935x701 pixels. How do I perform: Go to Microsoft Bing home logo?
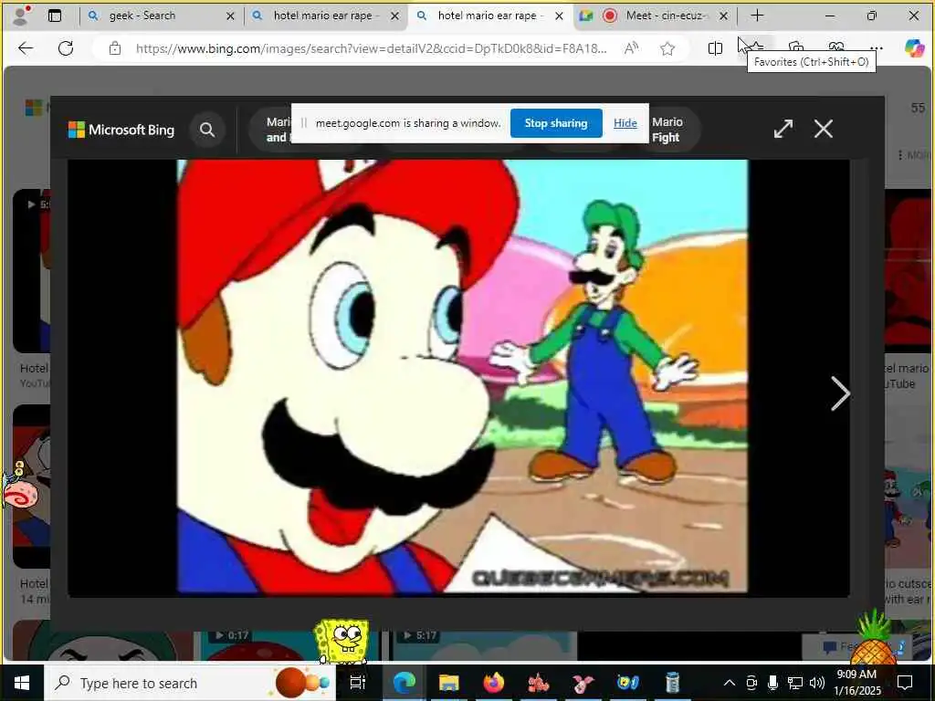coord(121,130)
